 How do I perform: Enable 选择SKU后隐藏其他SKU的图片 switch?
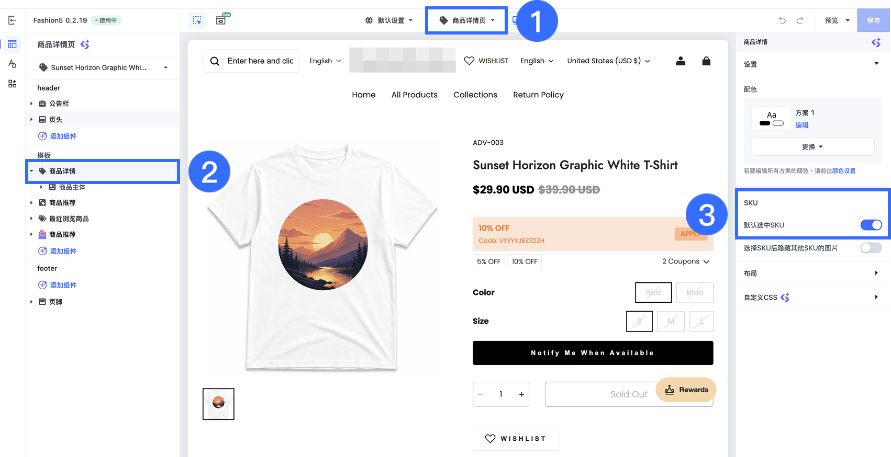[x=871, y=248]
